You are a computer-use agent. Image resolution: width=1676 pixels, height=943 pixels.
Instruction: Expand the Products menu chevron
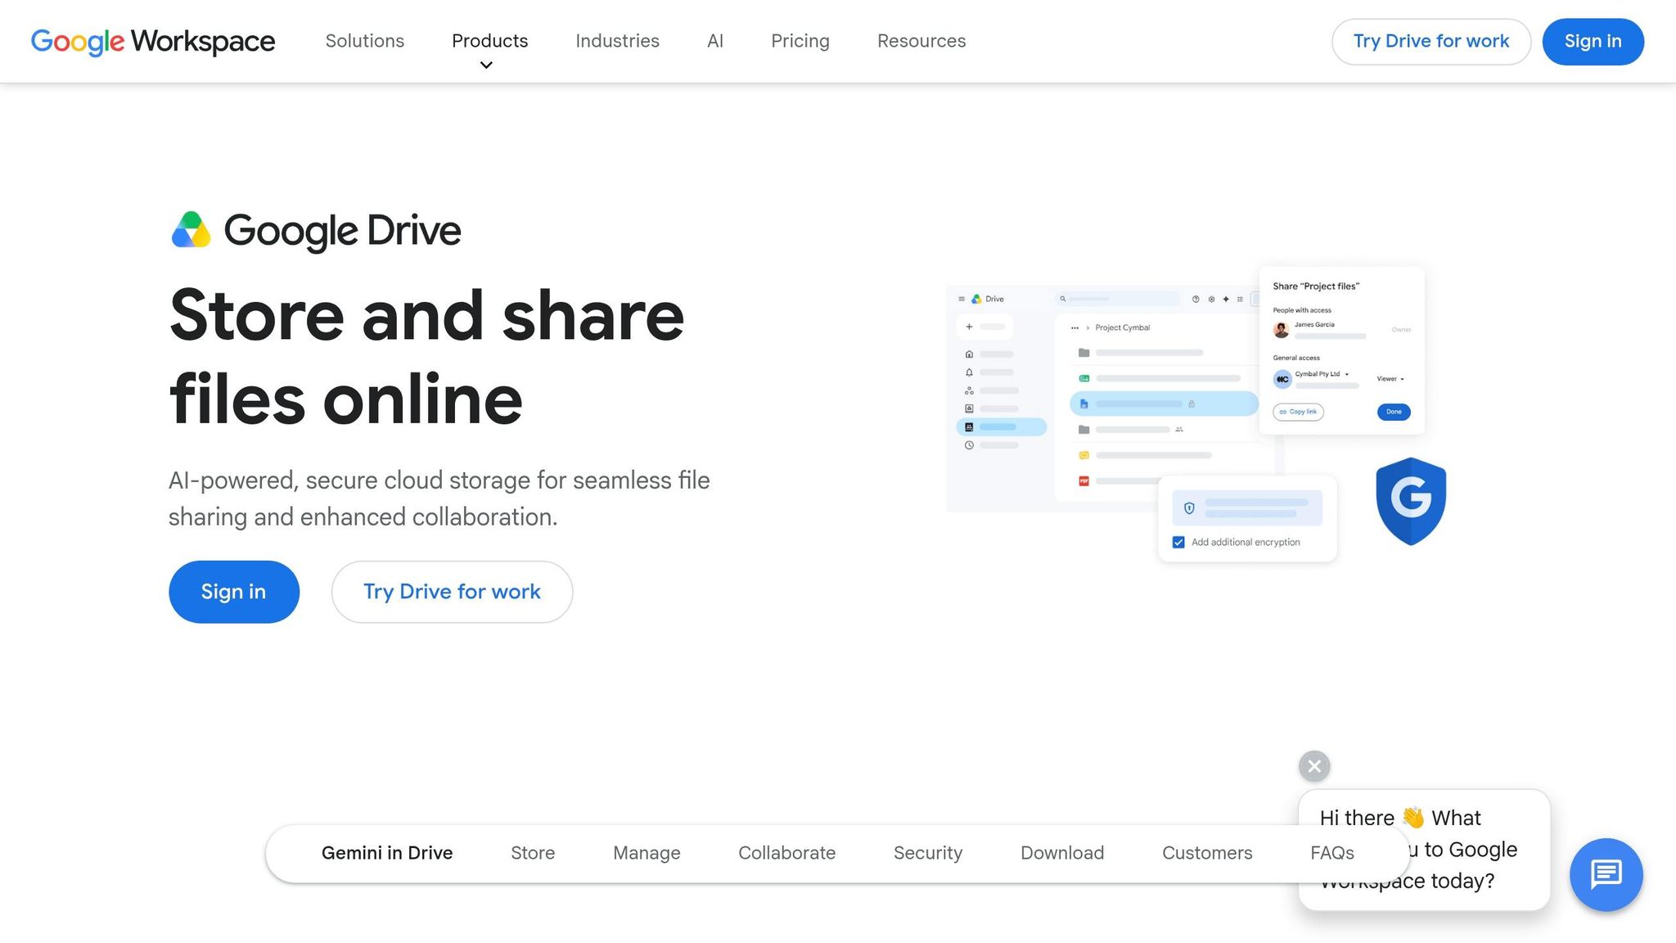486,65
